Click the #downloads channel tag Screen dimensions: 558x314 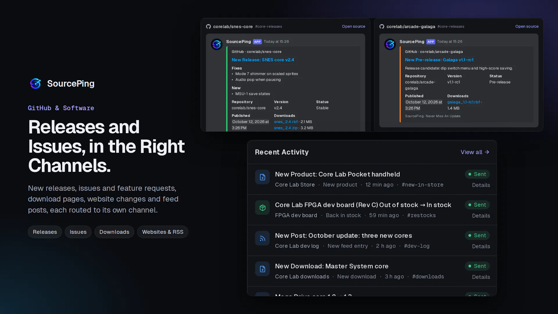pos(428,276)
